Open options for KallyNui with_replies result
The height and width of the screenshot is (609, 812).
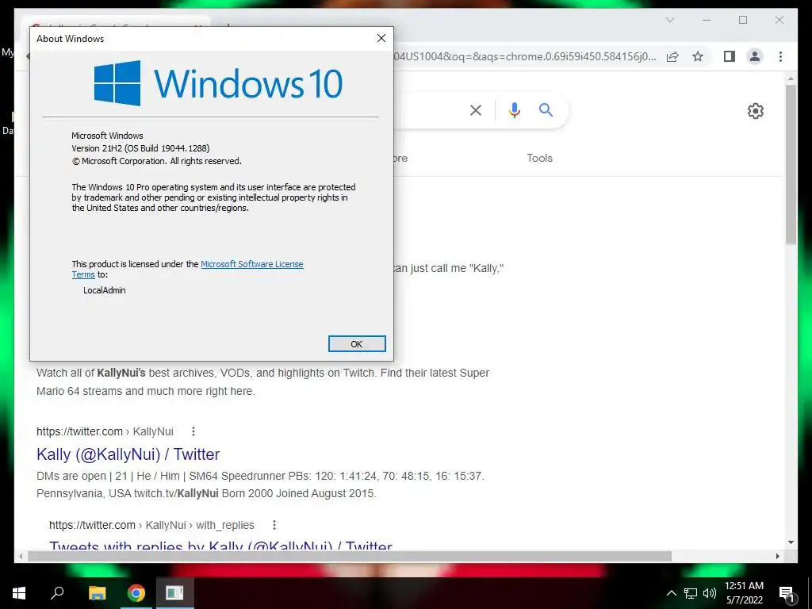tap(274, 525)
